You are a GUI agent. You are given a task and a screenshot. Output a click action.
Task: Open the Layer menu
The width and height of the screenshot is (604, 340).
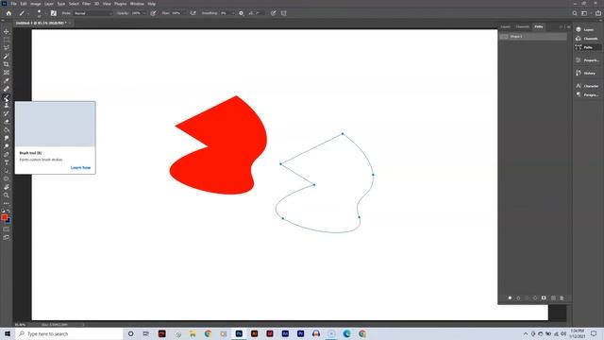(x=49, y=4)
